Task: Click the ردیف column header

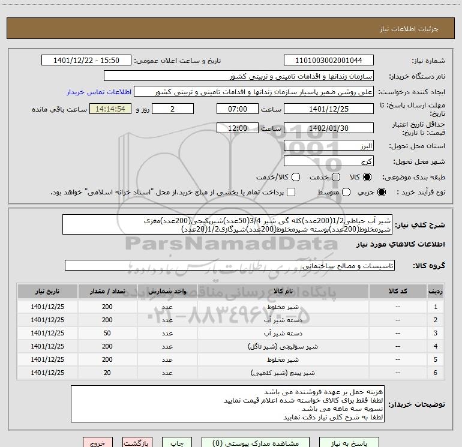Action: click(436, 292)
